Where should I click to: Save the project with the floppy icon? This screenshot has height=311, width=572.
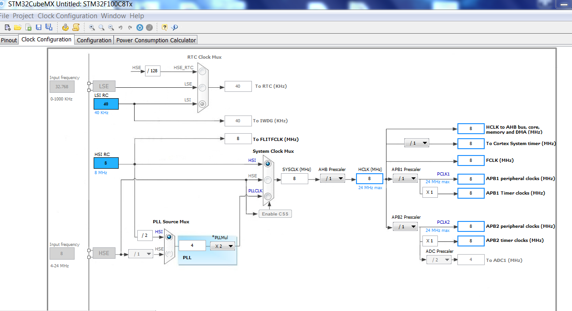[x=39, y=27]
